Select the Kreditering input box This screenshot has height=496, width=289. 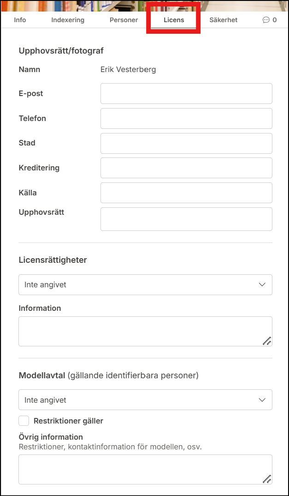point(186,168)
